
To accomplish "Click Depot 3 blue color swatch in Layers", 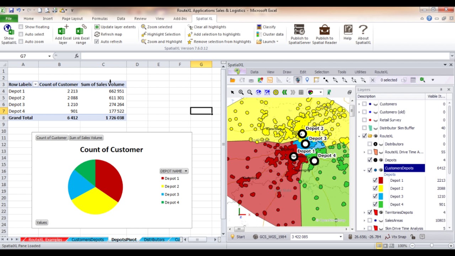I will point(381,196).
